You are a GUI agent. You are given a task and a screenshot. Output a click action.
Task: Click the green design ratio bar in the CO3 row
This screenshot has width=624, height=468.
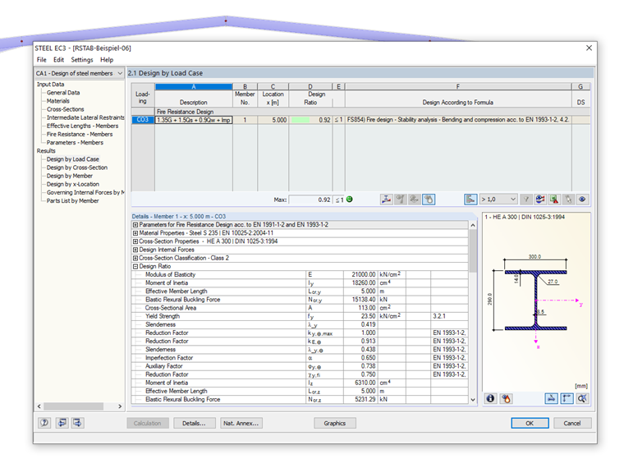(301, 120)
